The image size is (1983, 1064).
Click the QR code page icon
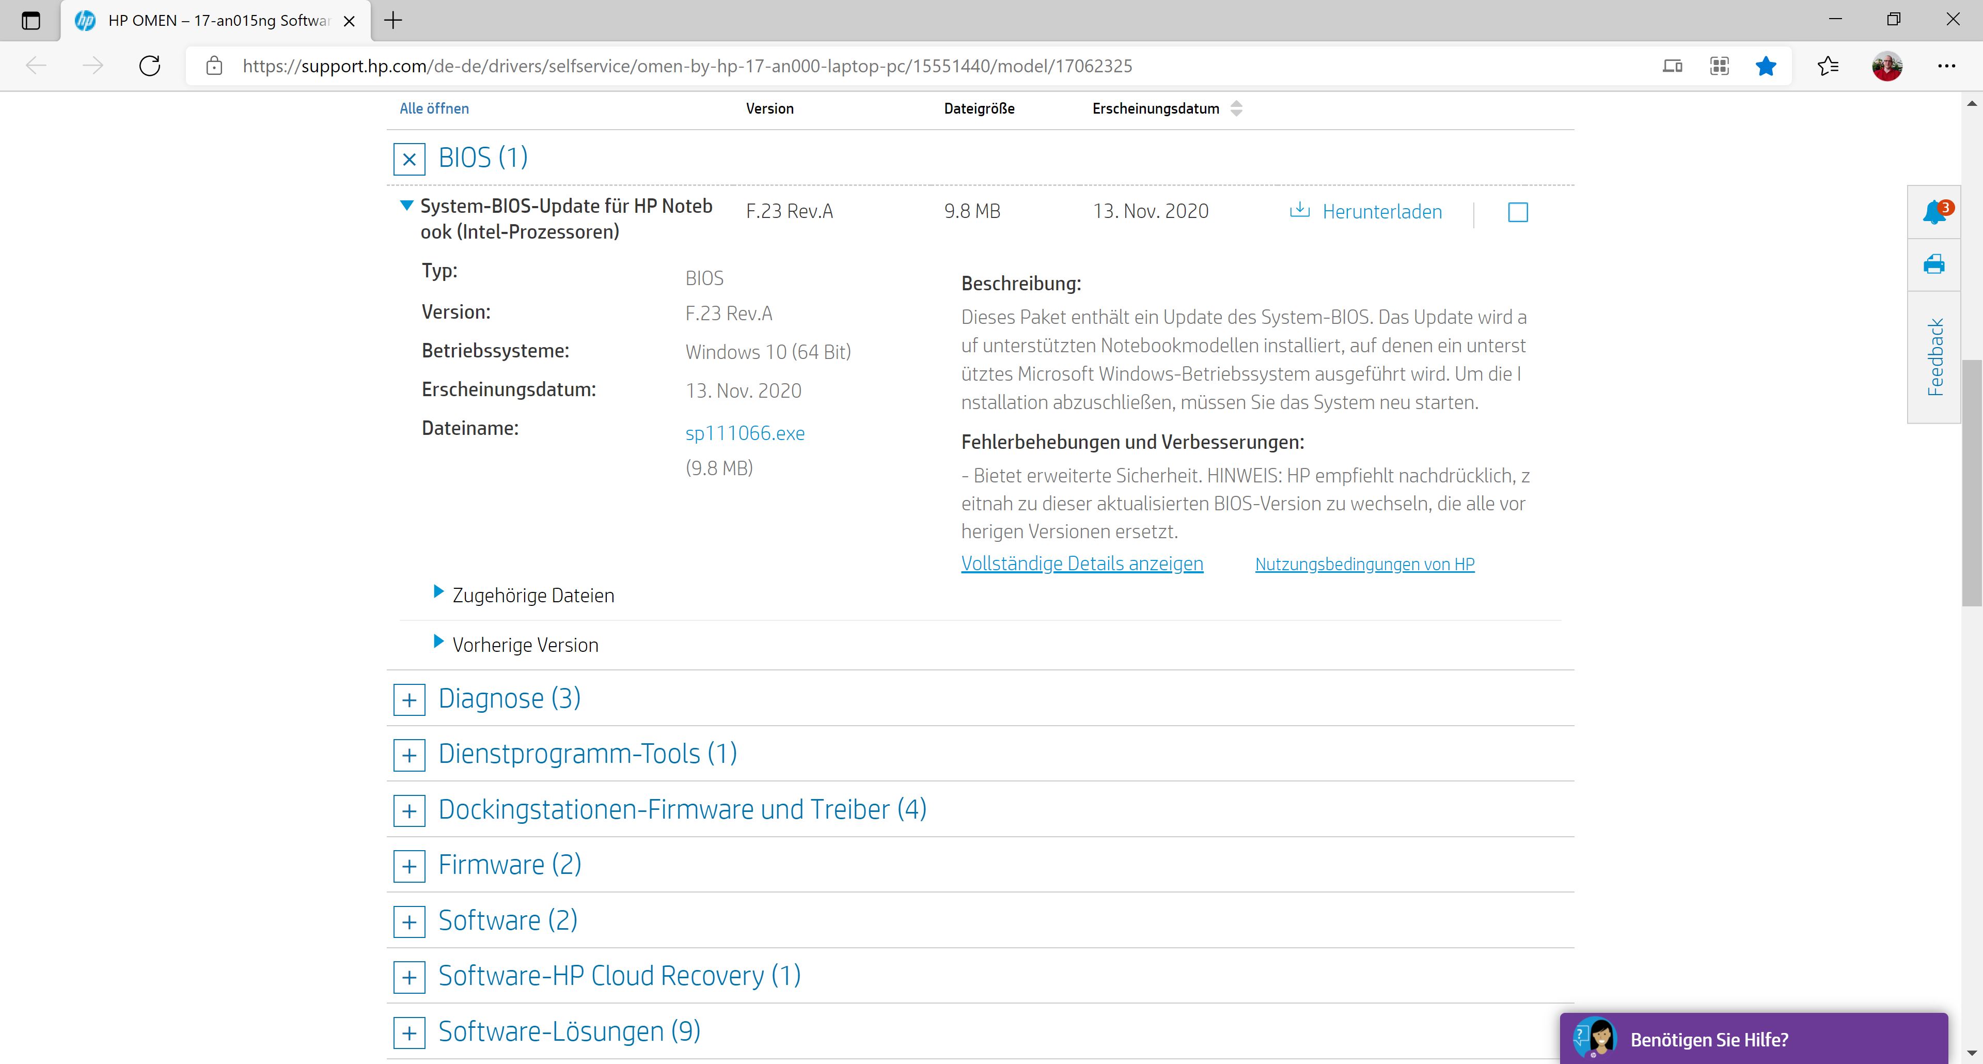tap(1719, 66)
